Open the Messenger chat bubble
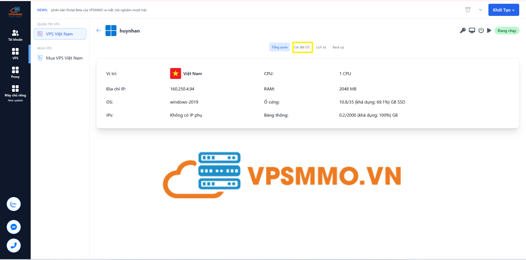Viewport: 526px width, 260px height. click(14, 227)
